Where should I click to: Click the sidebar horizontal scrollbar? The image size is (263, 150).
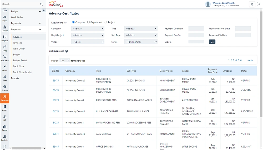point(27,148)
